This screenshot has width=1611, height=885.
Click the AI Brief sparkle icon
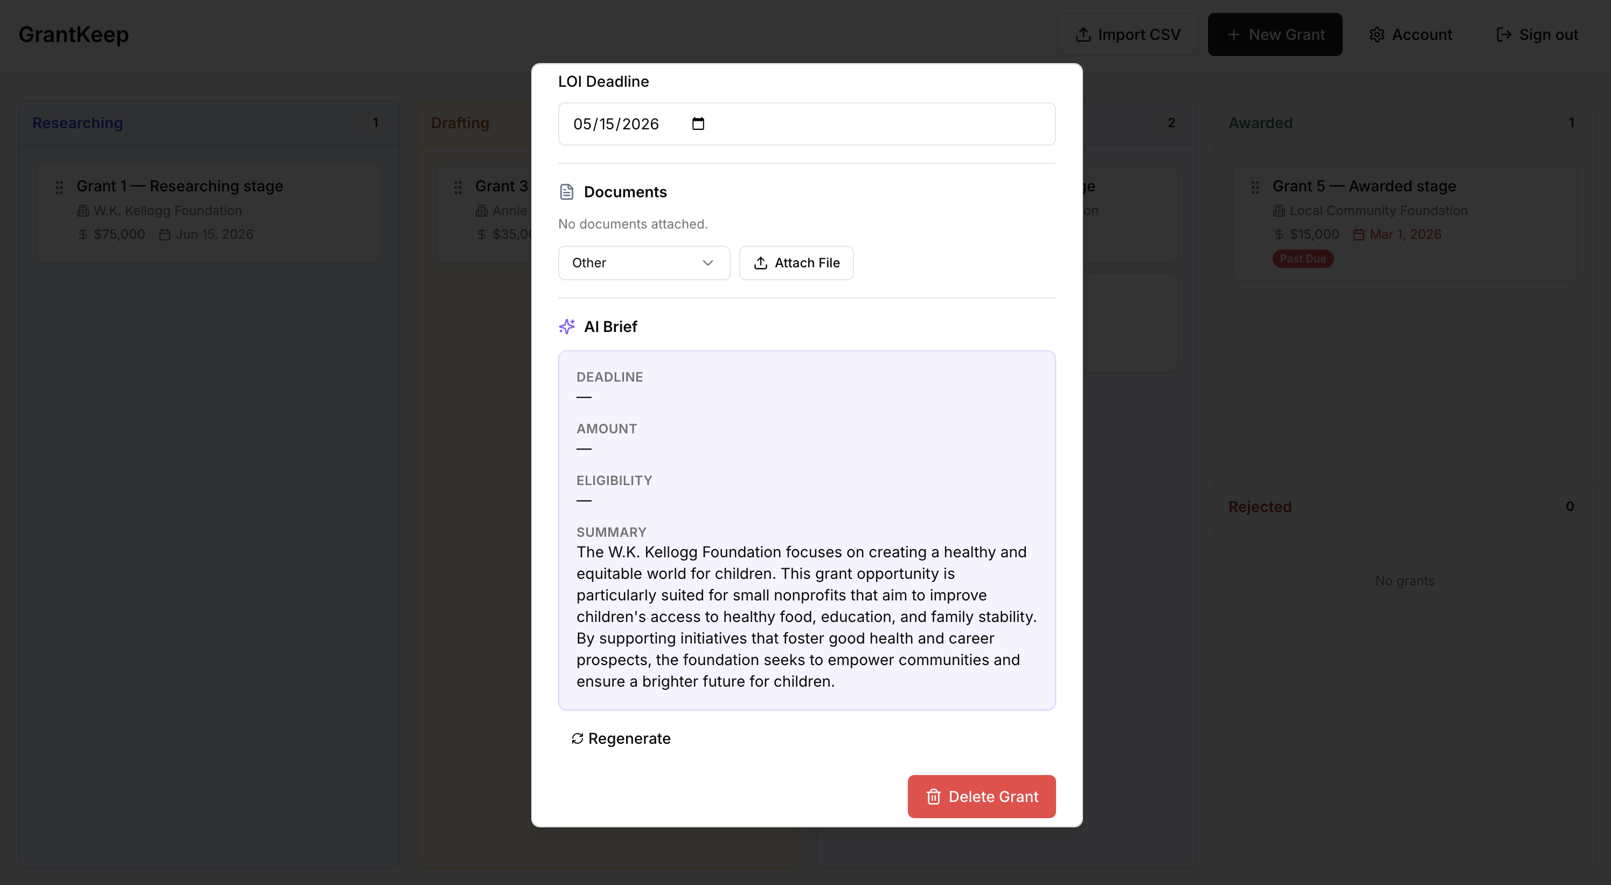[567, 327]
